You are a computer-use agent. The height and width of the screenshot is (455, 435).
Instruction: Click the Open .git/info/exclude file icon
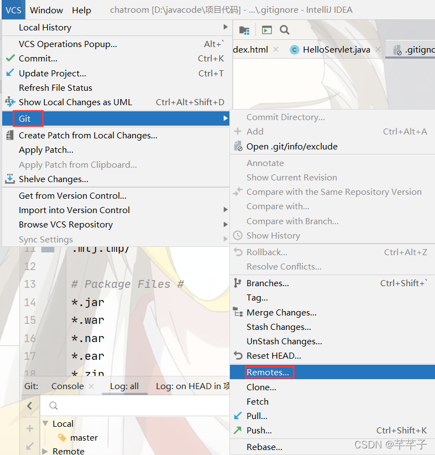point(238,146)
